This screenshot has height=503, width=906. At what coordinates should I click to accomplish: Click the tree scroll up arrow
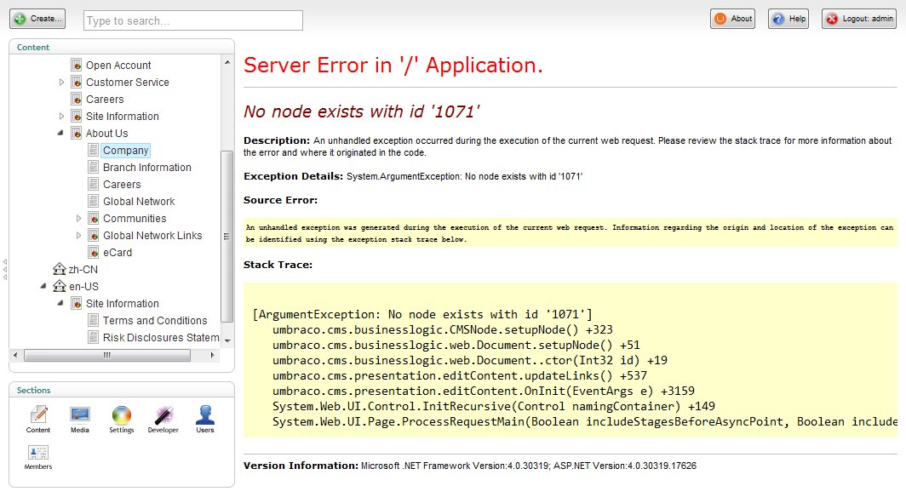pos(227,62)
